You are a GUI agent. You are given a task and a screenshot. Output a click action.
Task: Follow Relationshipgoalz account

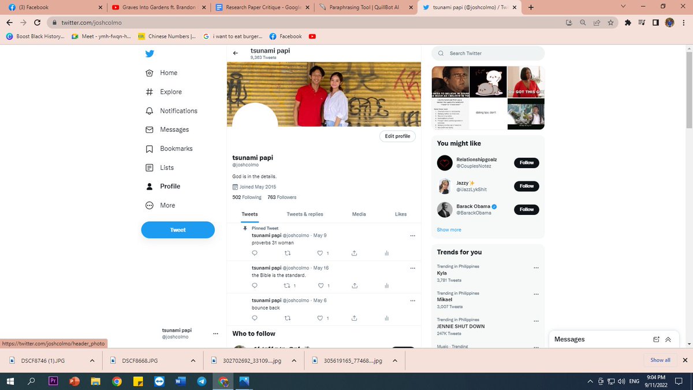coord(527,163)
